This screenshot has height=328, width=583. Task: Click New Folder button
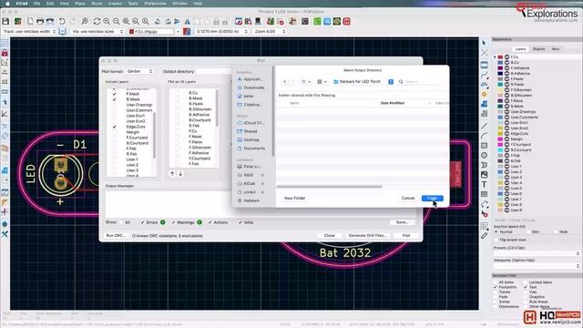[294, 199]
